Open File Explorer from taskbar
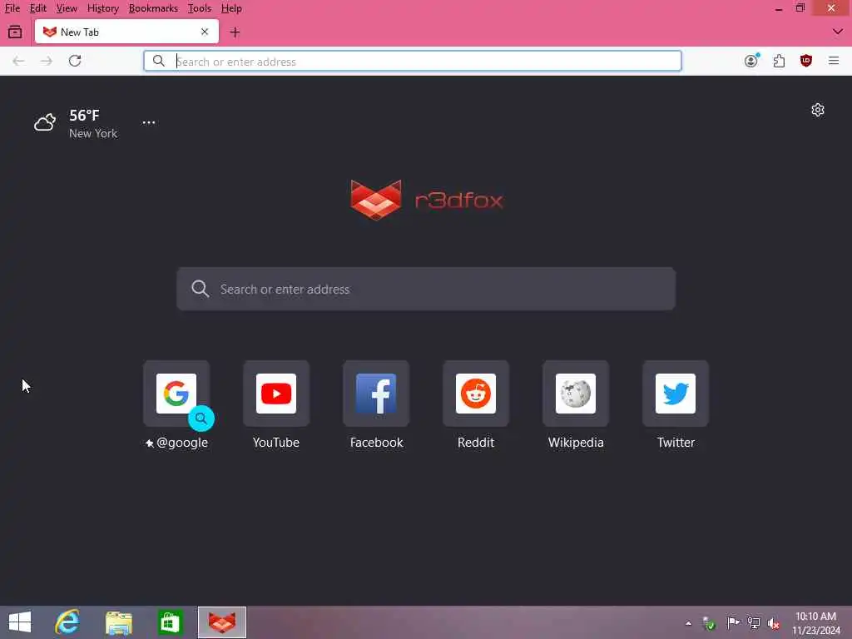852x639 pixels. pos(119,622)
